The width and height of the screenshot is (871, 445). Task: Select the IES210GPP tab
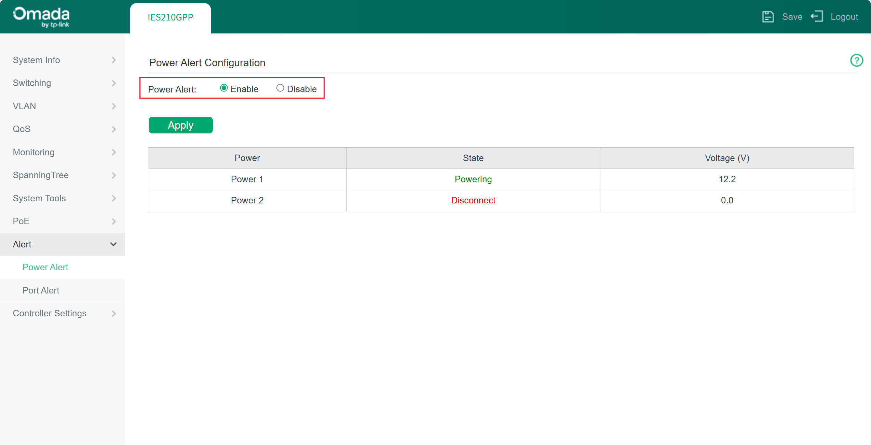170,17
